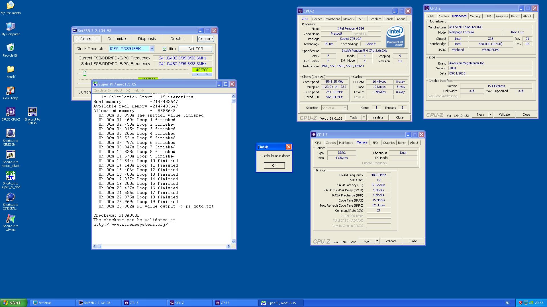Screen dimensions: 547x307
Task: Click Validate in the CPU-Z CPU window
Action: coord(378,117)
